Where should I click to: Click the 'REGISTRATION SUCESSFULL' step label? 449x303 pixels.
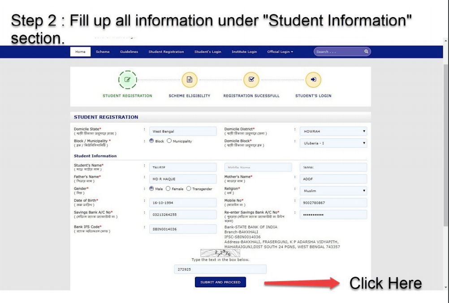(251, 96)
